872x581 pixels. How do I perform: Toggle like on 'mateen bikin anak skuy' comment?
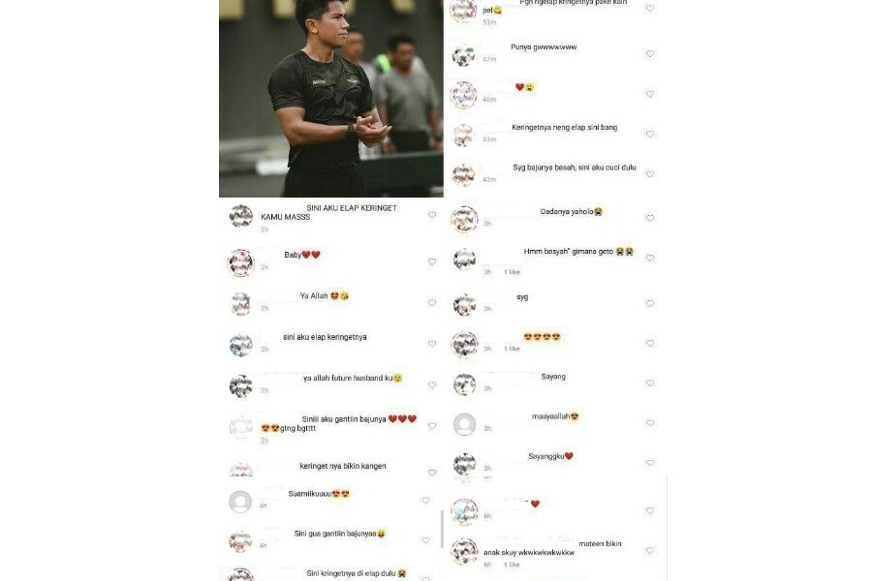[x=649, y=550]
